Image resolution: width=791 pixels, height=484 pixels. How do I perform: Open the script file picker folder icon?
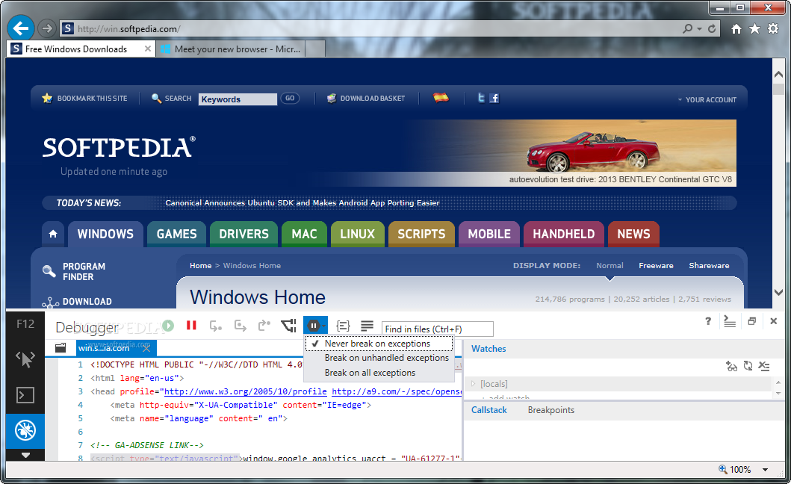coord(61,347)
